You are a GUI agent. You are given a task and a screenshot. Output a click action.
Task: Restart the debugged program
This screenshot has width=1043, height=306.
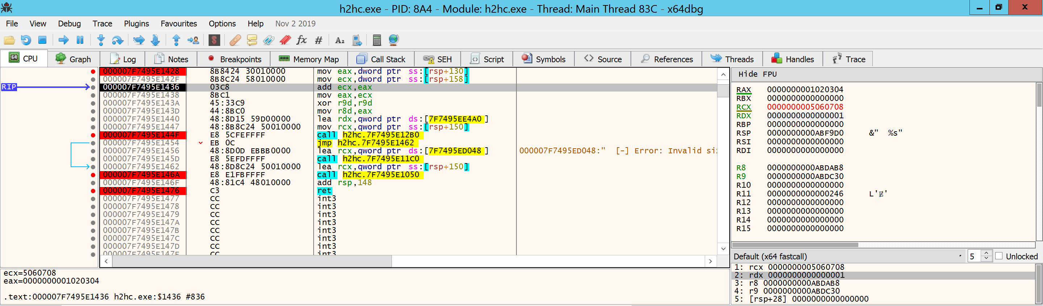click(26, 40)
